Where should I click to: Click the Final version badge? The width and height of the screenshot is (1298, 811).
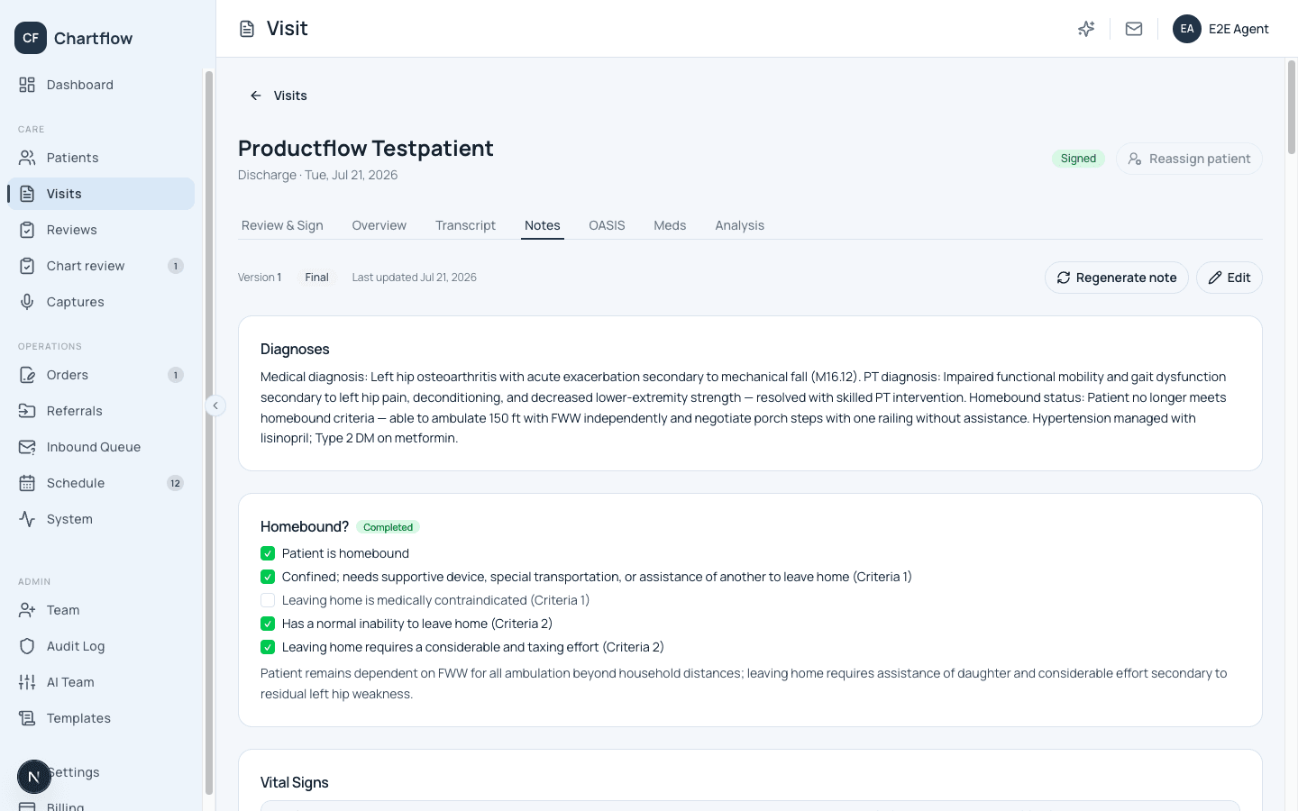point(316,278)
